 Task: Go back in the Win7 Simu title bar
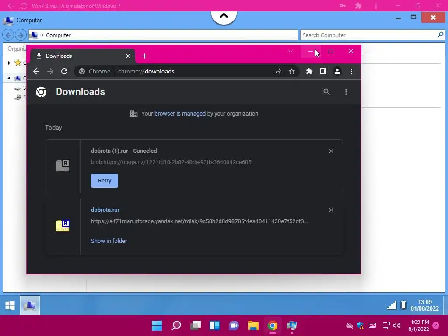(11, 6)
